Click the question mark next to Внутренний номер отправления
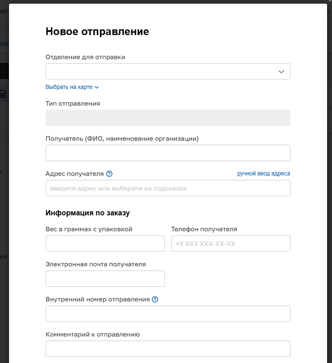 pos(155,299)
